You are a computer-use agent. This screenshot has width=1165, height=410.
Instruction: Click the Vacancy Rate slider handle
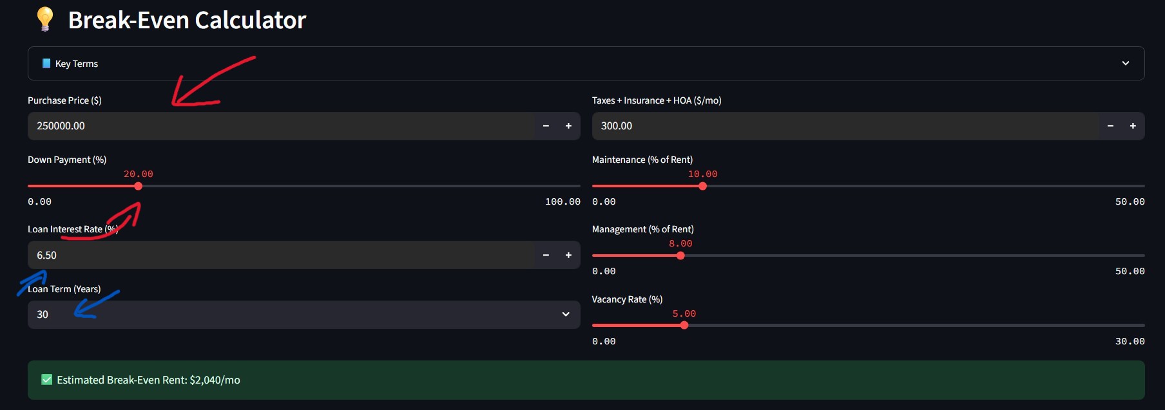pyautogui.click(x=684, y=326)
